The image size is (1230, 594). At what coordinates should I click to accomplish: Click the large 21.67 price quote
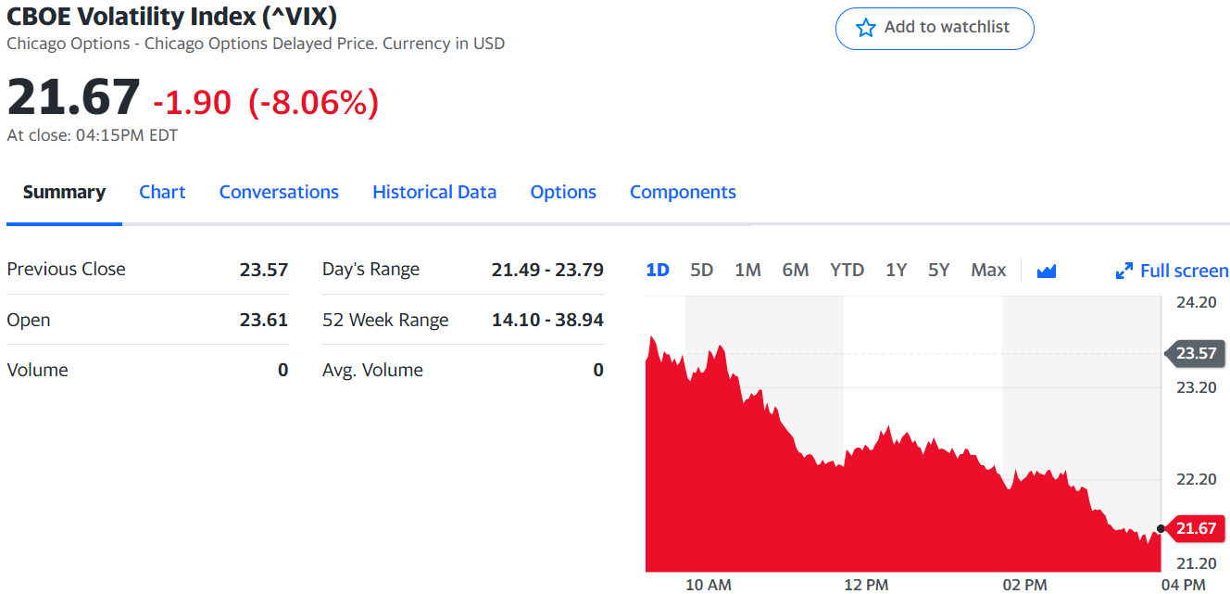tap(73, 97)
